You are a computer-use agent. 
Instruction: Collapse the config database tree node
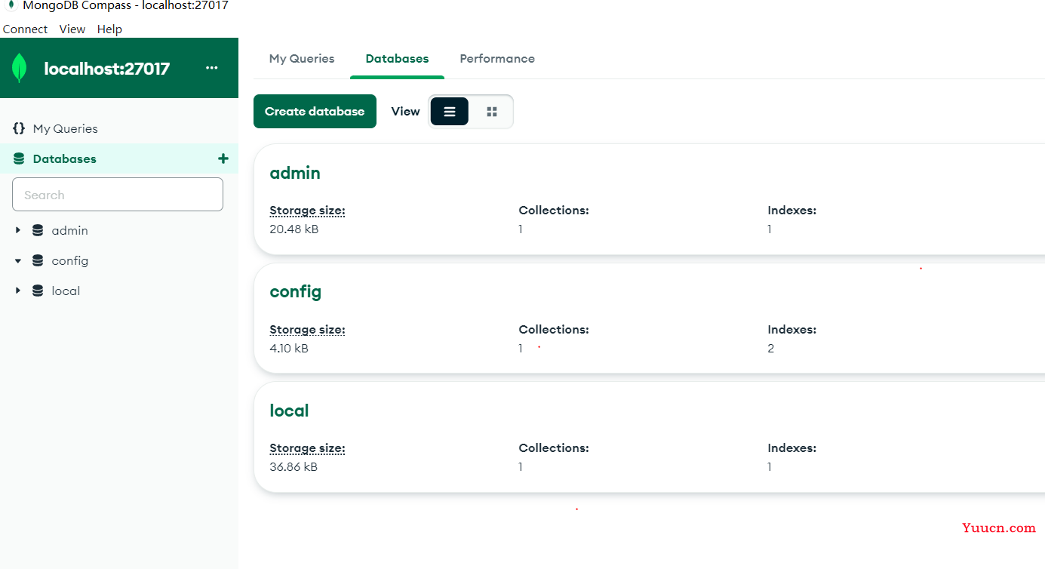click(18, 260)
